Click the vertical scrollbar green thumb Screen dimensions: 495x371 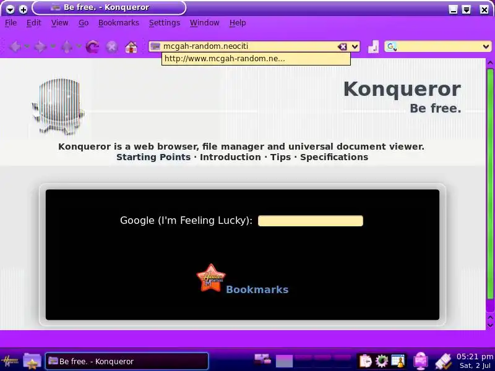490,184
